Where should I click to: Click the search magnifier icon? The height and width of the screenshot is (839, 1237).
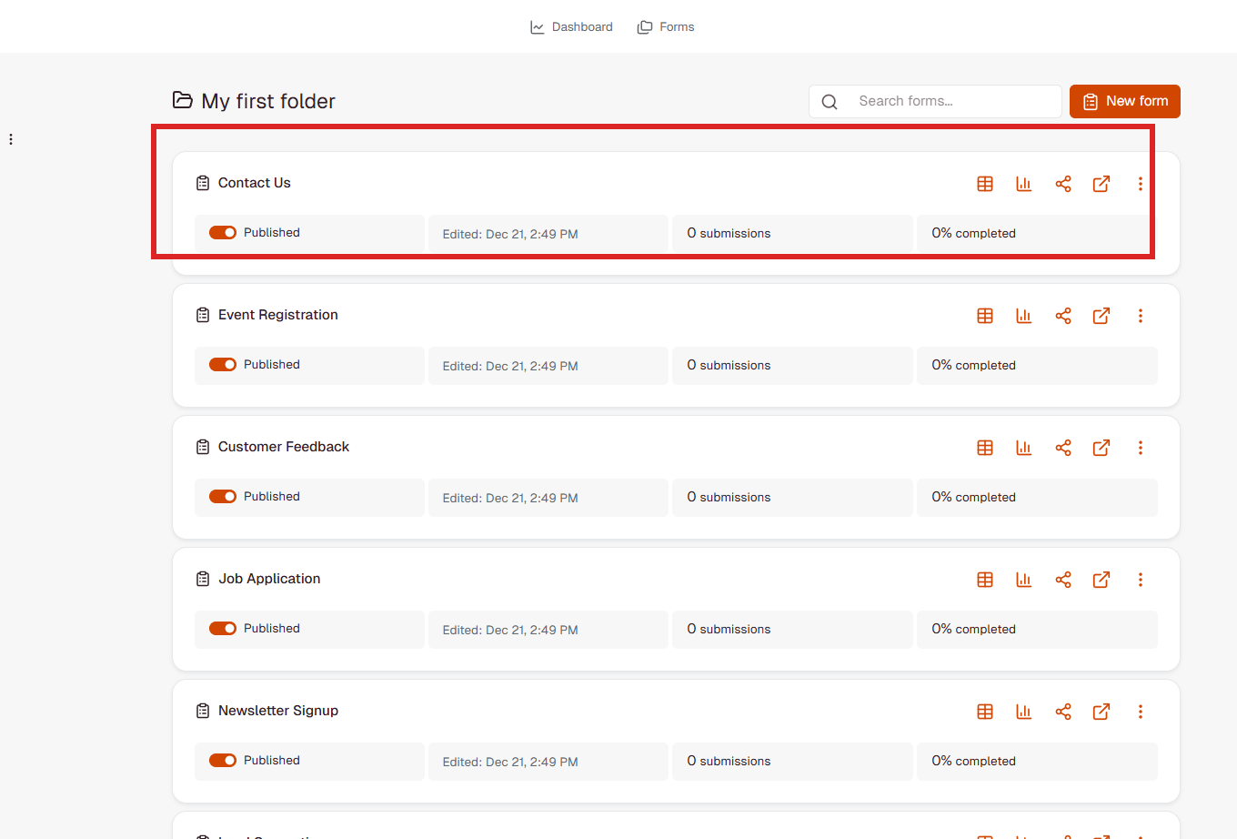click(829, 101)
